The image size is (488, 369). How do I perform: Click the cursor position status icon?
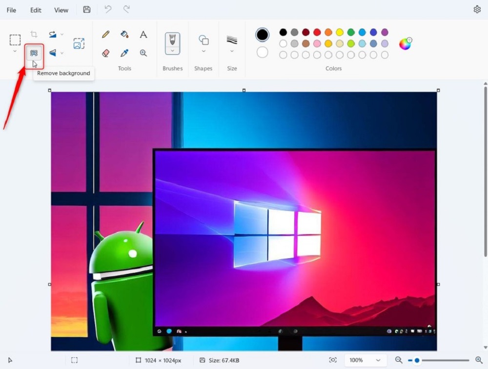pyautogui.click(x=10, y=360)
